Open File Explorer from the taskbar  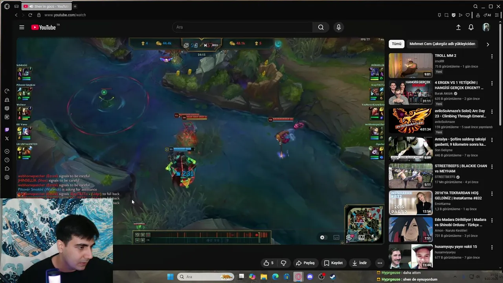click(x=264, y=277)
